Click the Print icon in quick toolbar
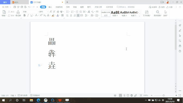 point(22,7)
